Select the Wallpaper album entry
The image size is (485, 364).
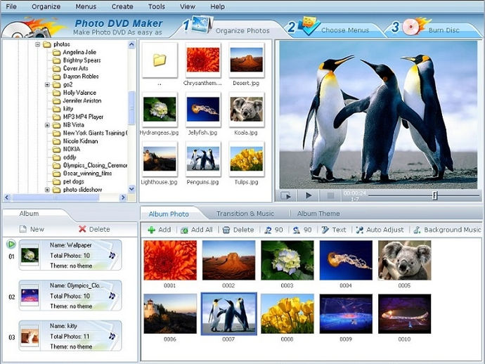[70, 255]
